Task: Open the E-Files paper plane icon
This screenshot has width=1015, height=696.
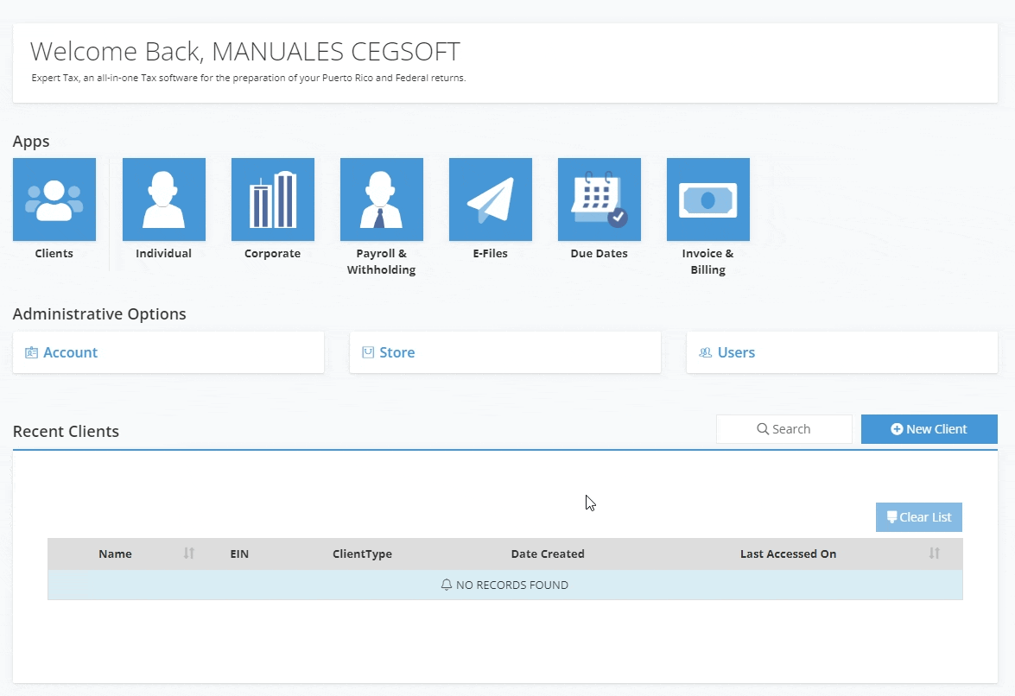Action: 490,199
